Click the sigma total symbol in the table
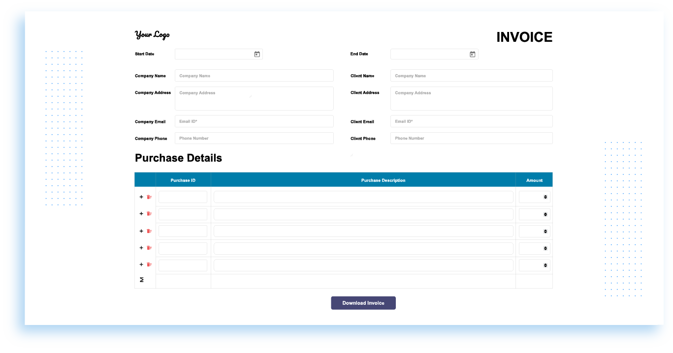This screenshot has height=353, width=673. [142, 280]
